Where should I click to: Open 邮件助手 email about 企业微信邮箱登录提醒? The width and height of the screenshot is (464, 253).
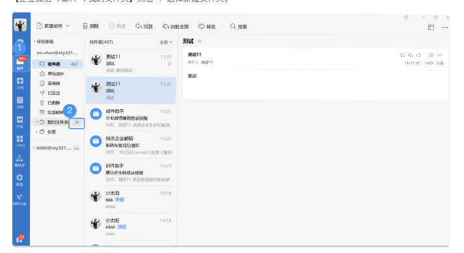point(131,118)
